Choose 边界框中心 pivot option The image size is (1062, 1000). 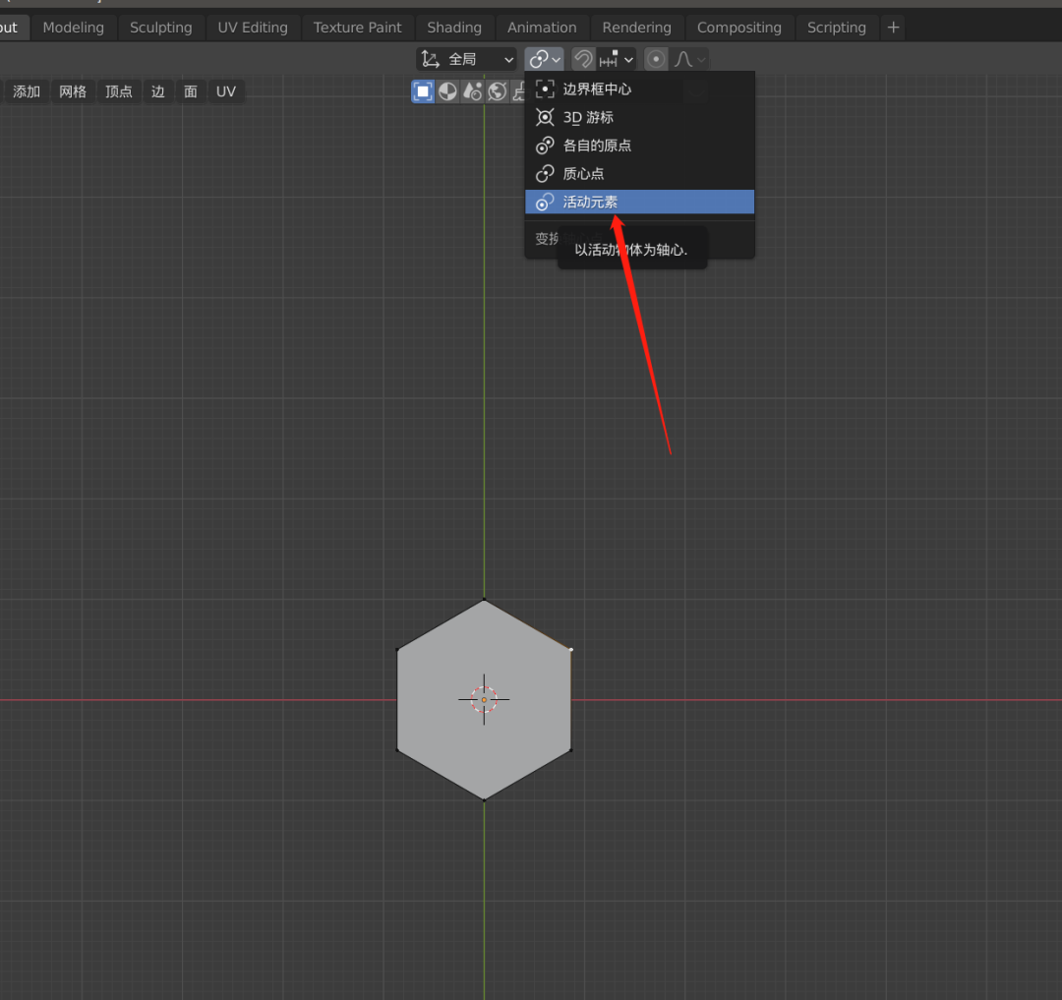click(x=639, y=89)
